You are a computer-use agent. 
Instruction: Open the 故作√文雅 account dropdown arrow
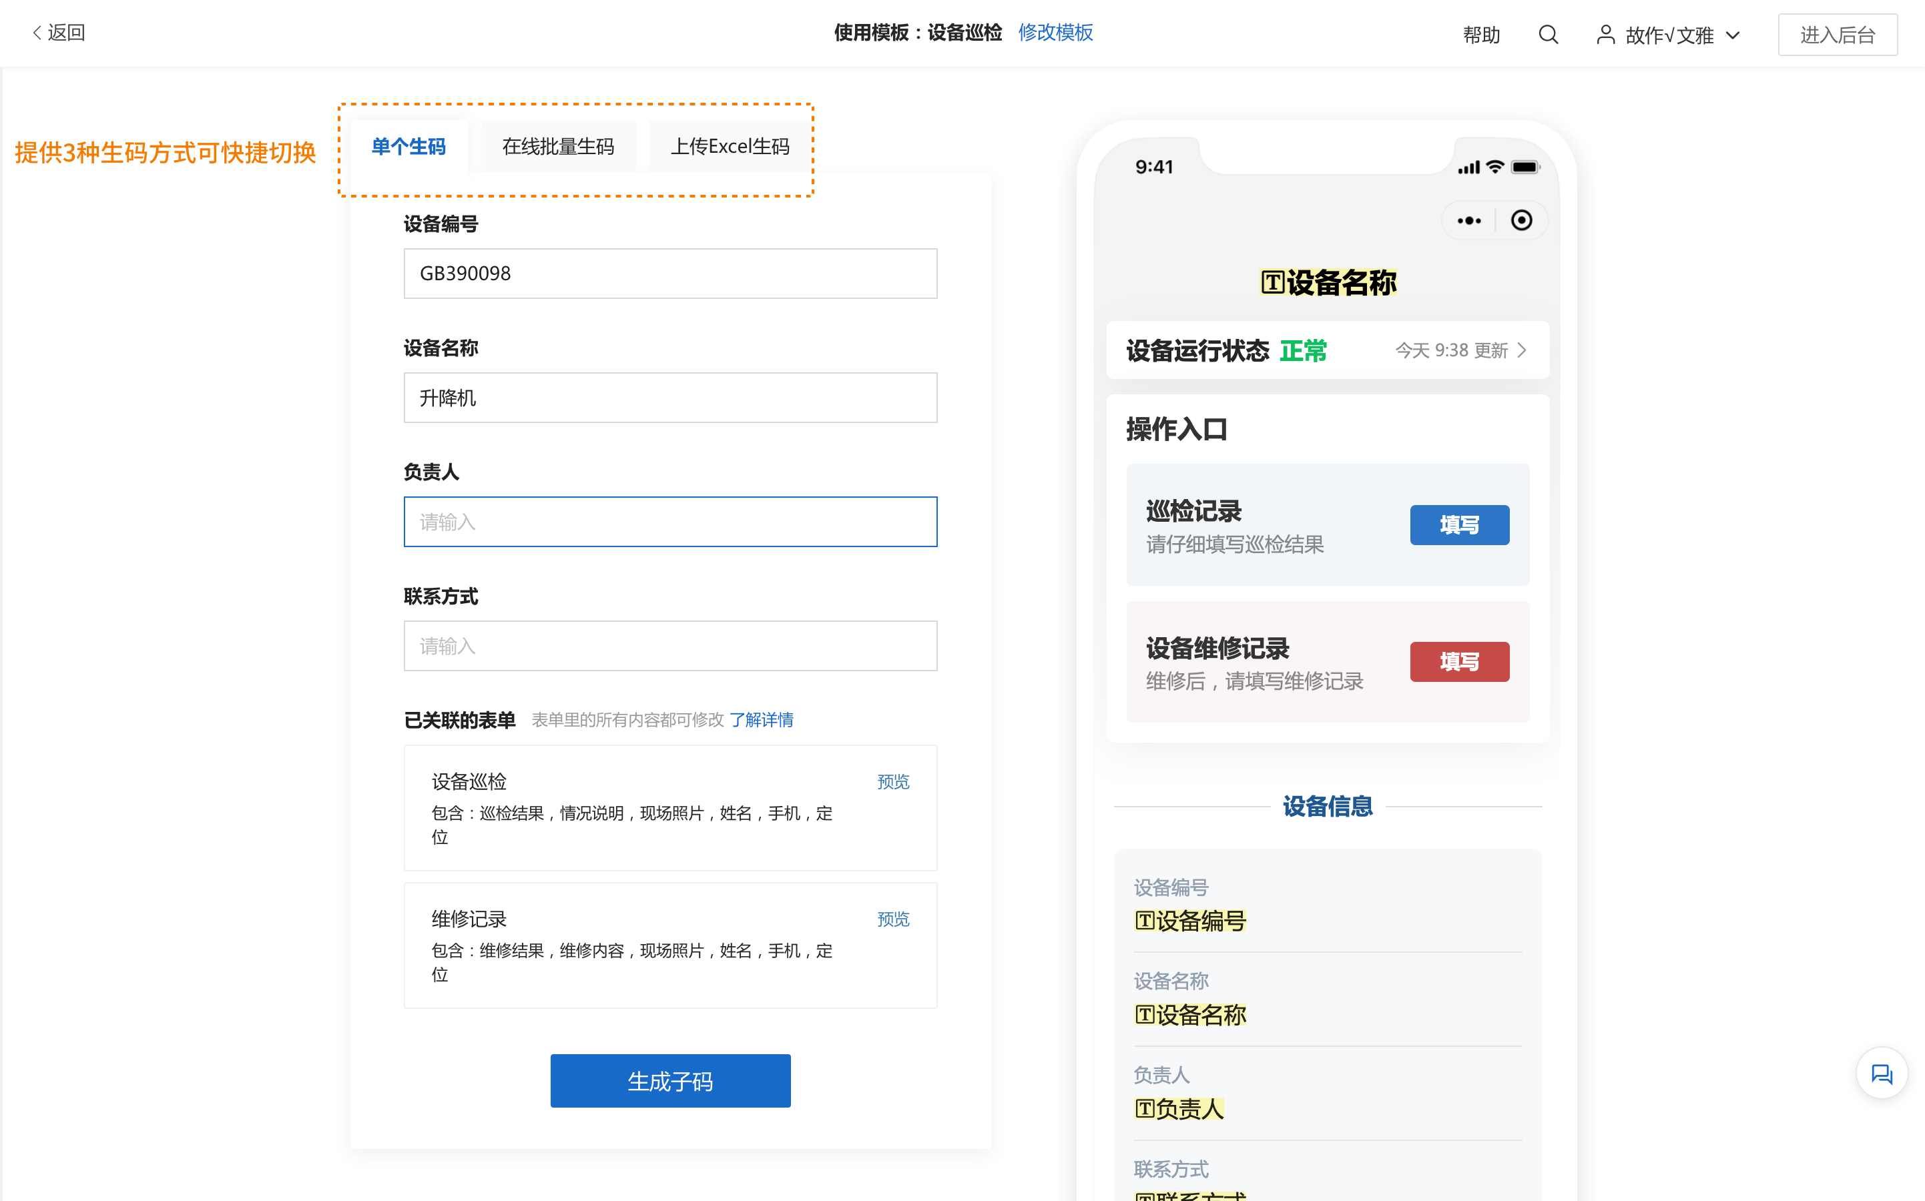(1733, 36)
